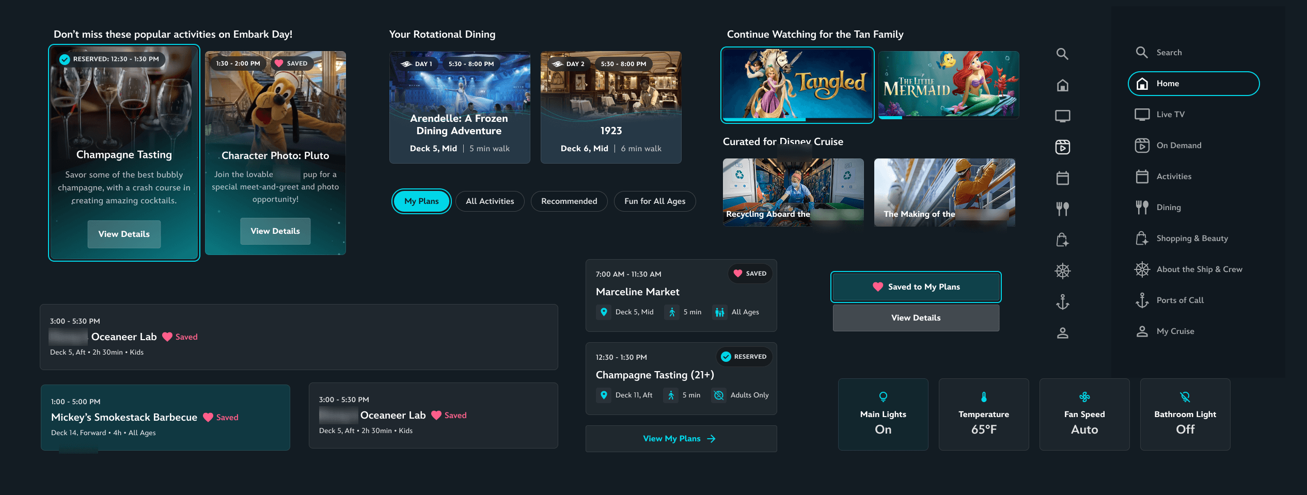This screenshot has width=1307, height=495.
Task: Click the Adults Only restriction icon
Action: (x=718, y=395)
